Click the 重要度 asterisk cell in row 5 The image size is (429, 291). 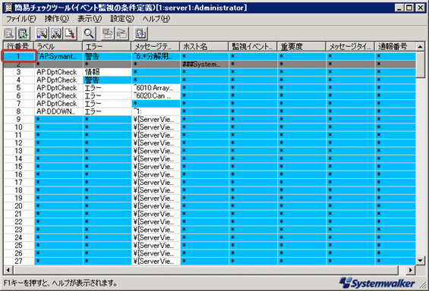point(301,88)
